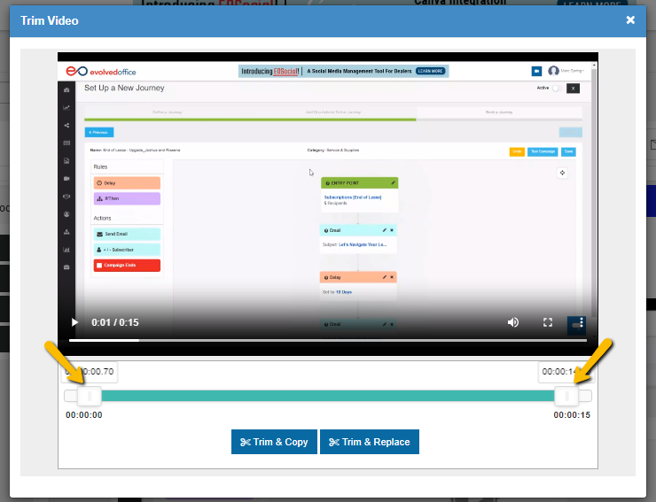Click the right trim end handle
Image resolution: width=656 pixels, height=502 pixels.
tap(566, 396)
